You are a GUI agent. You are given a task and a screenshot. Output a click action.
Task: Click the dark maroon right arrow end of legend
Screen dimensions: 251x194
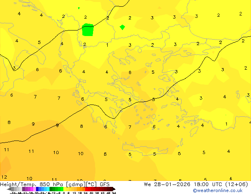(114, 189)
